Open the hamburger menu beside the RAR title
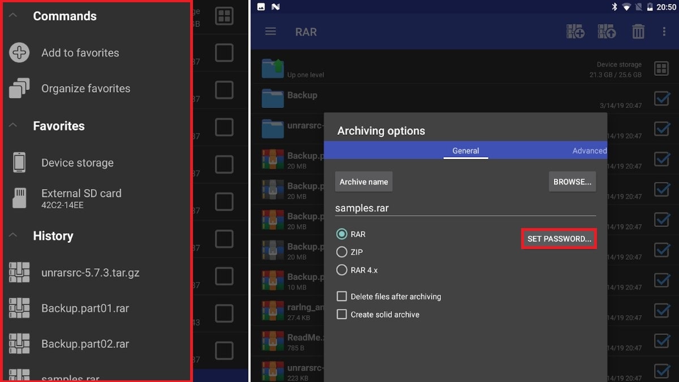The height and width of the screenshot is (382, 679). pyautogui.click(x=271, y=32)
